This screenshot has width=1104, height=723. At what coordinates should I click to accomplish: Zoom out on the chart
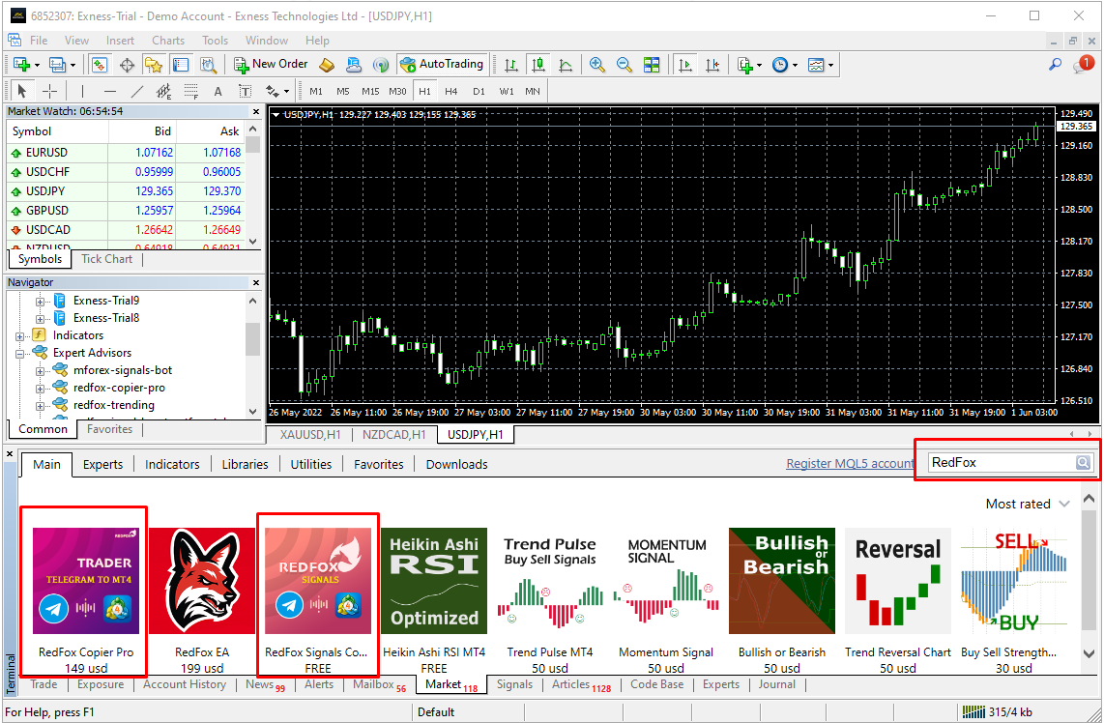[624, 65]
